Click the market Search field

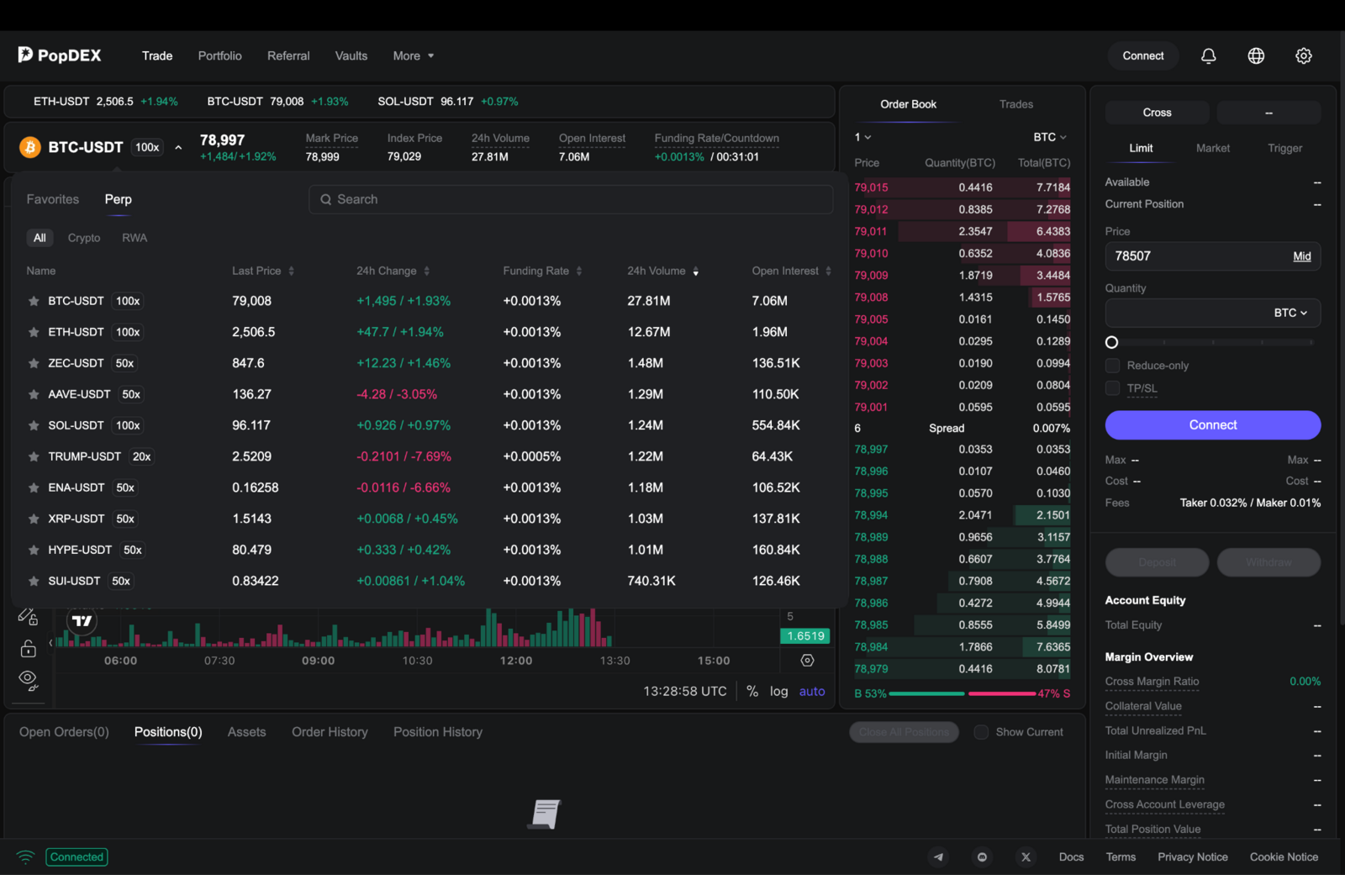pos(571,199)
